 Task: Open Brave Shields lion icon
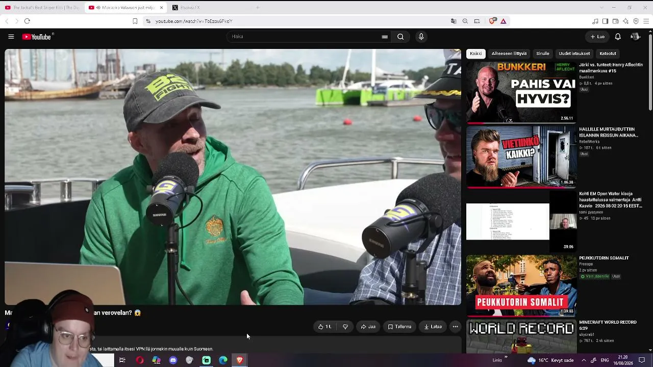492,21
